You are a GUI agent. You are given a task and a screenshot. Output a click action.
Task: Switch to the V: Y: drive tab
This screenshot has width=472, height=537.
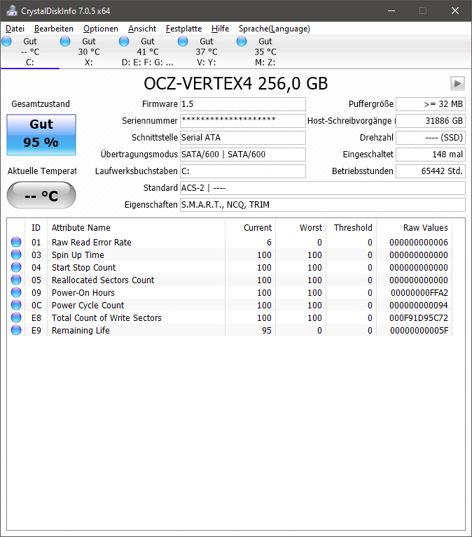[207, 52]
